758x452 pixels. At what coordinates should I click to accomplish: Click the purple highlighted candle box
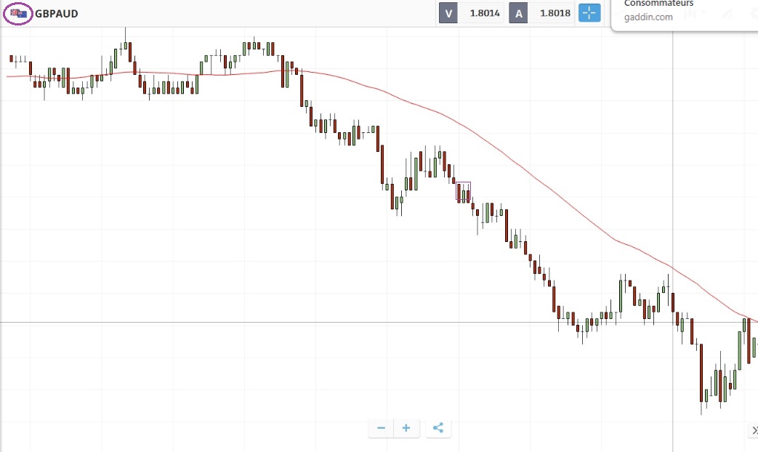pyautogui.click(x=463, y=191)
